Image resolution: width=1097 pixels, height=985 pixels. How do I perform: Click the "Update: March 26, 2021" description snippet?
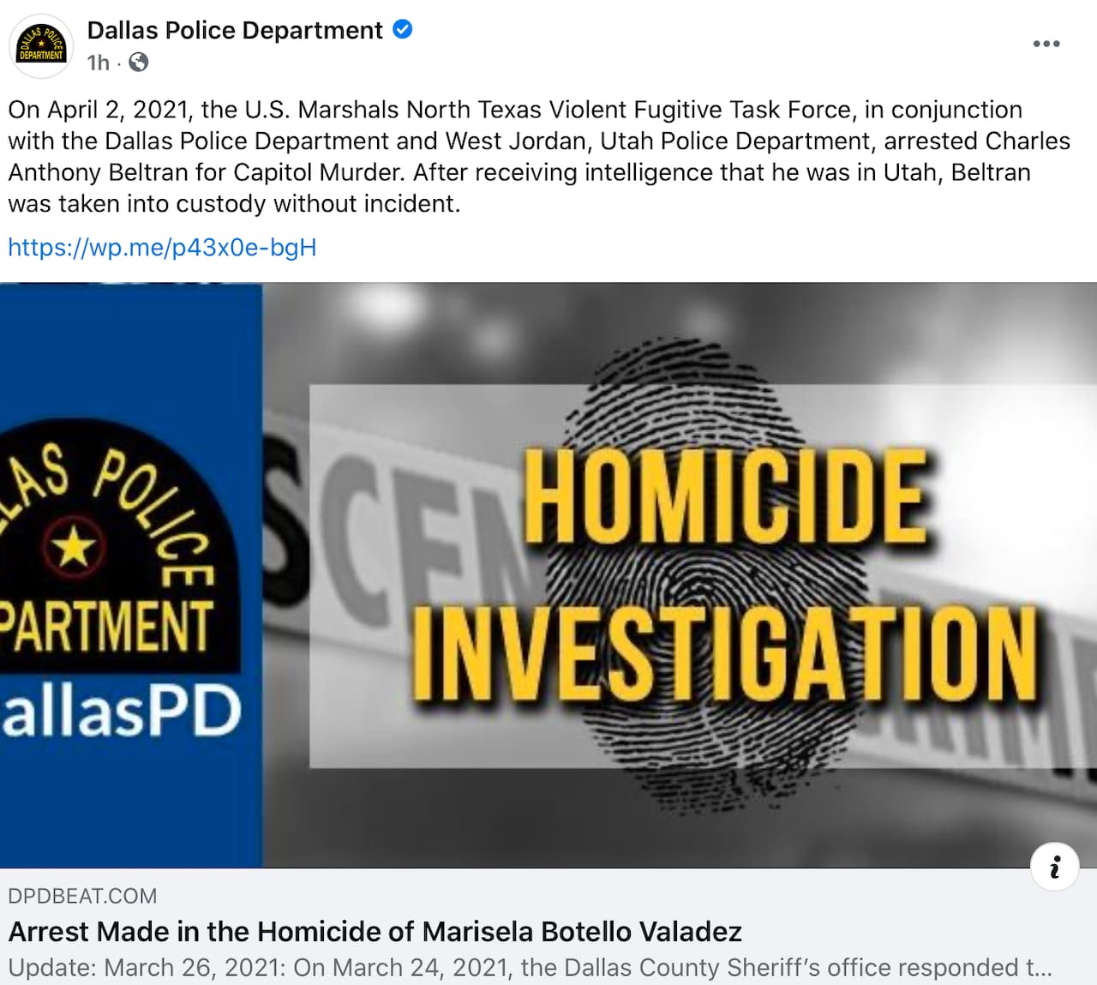click(531, 968)
